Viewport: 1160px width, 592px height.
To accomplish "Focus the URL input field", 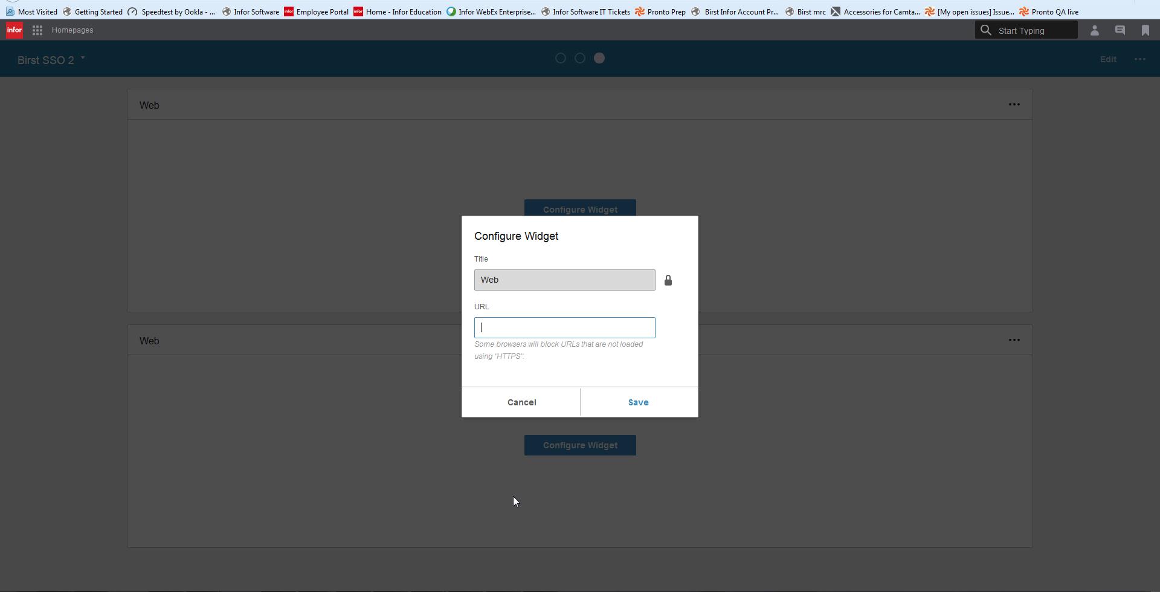I will click(564, 327).
